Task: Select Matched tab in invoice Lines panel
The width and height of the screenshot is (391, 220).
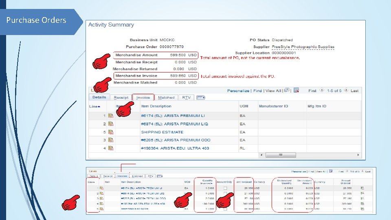Action: 137,176
